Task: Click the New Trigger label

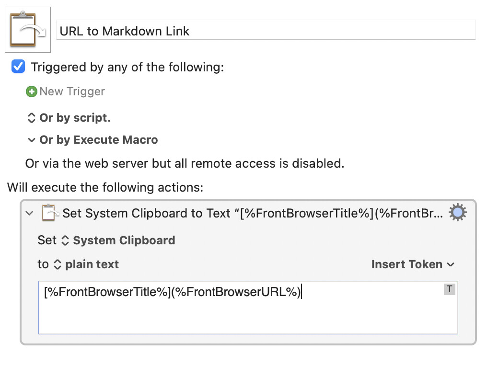Action: 72,91
